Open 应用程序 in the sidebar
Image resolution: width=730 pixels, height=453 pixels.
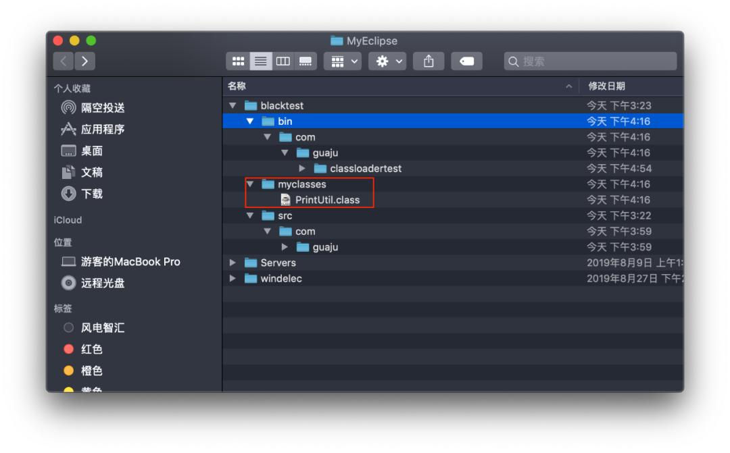click(x=93, y=130)
